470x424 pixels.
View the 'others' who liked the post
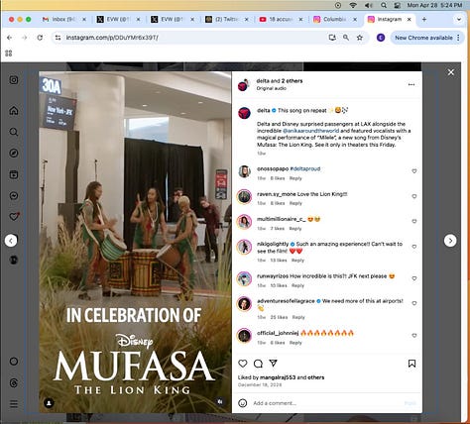coord(315,377)
